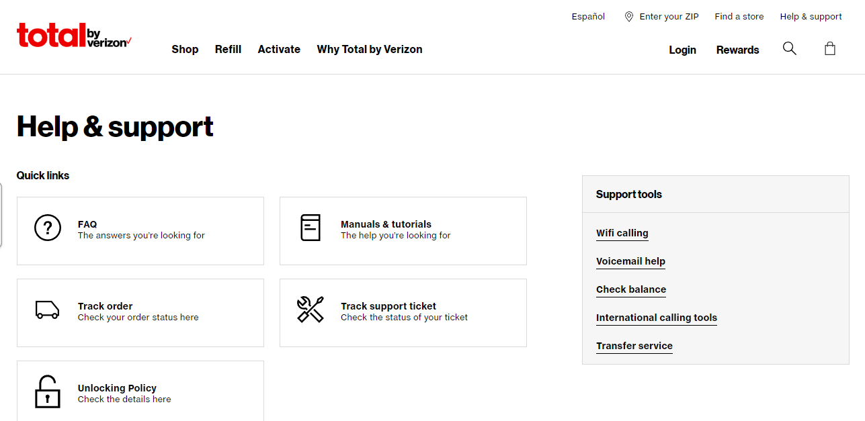
Task: Click the location pin next to Enter your ZIP
Action: pyautogui.click(x=628, y=16)
